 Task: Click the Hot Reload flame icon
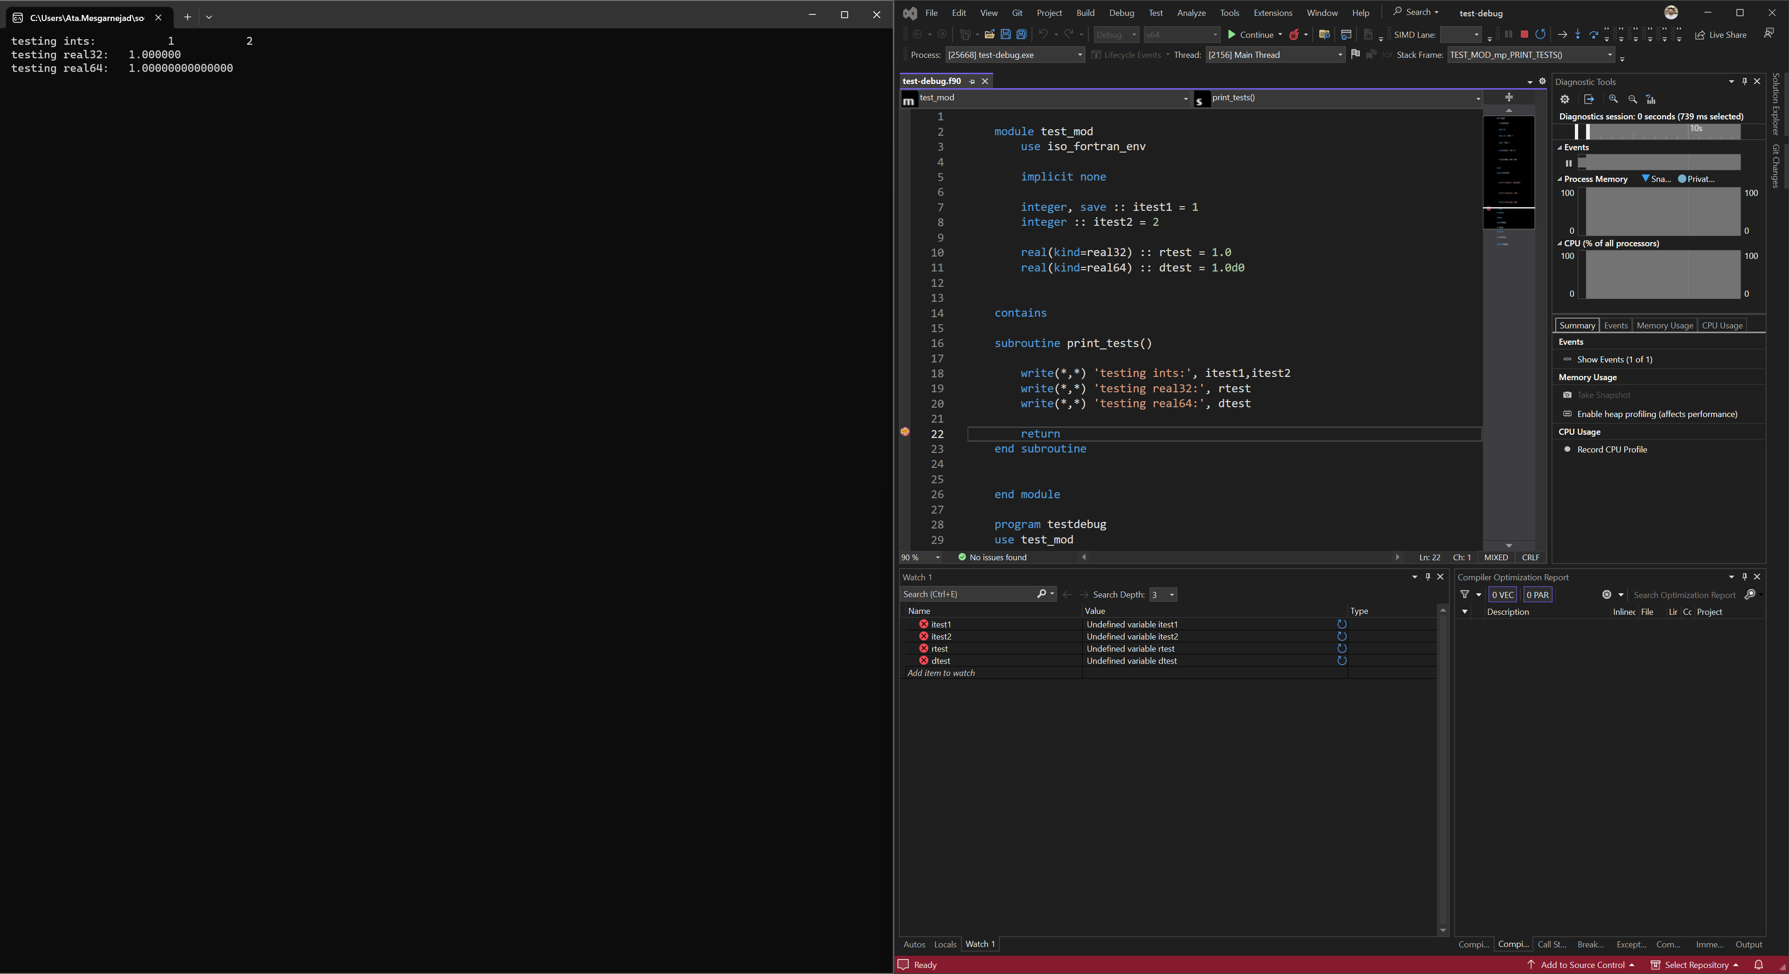(x=1294, y=35)
